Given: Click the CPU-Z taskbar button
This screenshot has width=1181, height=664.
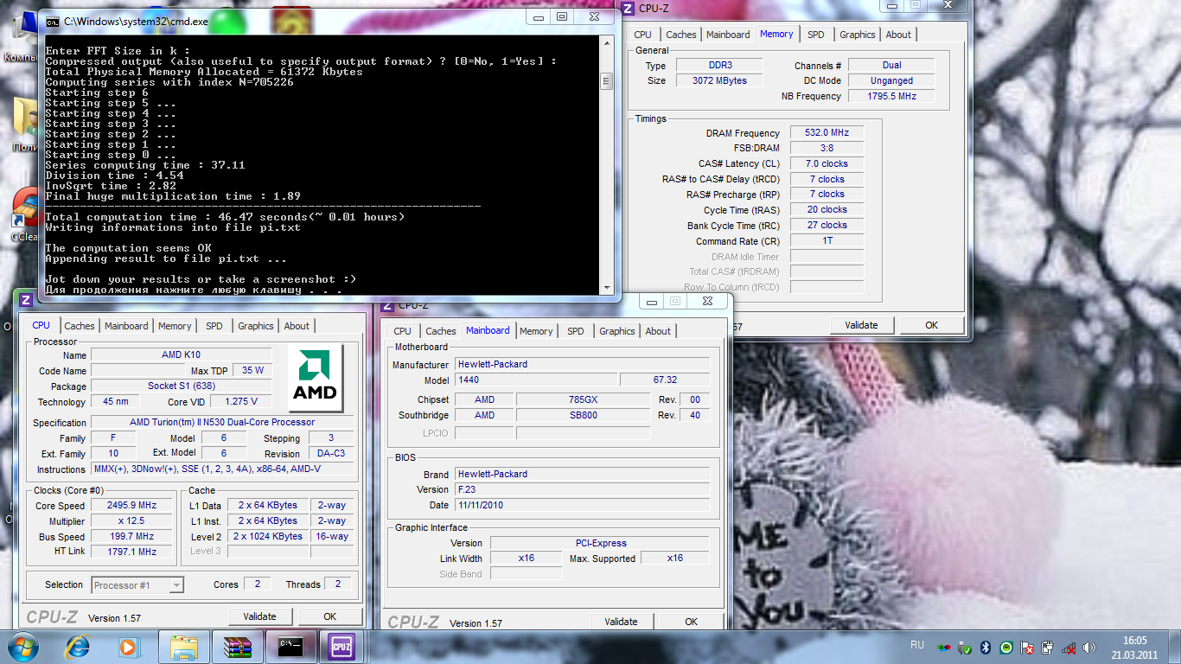Looking at the screenshot, I should tap(340, 647).
